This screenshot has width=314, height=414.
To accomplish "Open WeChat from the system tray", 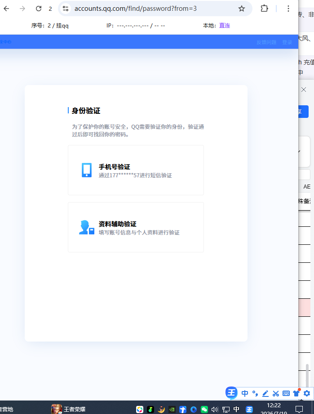I will coord(204,409).
